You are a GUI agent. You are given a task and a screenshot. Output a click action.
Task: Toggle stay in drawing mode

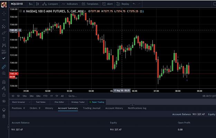pos(4,88)
